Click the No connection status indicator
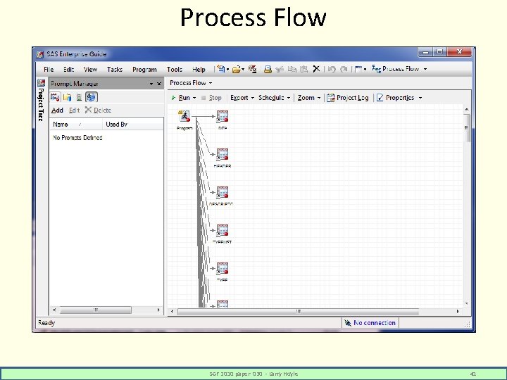The image size is (507, 380). [x=370, y=323]
